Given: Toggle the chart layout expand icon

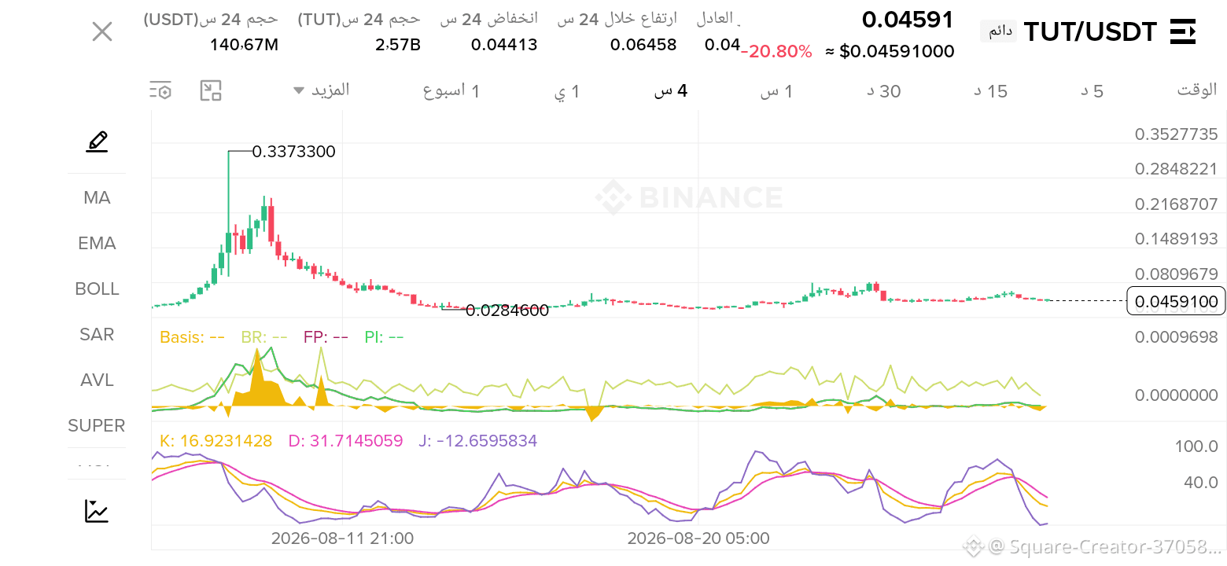Looking at the screenshot, I should pos(211,90).
